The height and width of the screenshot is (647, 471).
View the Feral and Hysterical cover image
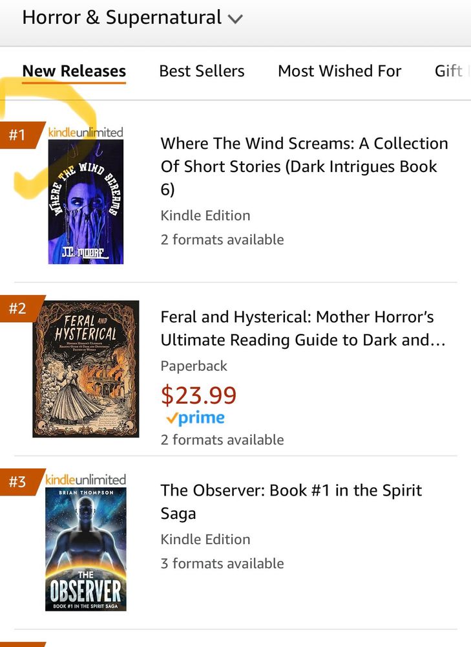[x=86, y=369]
